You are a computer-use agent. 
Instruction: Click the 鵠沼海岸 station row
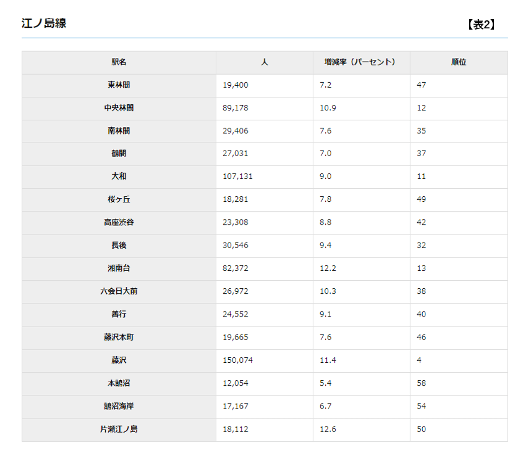(x=118, y=407)
